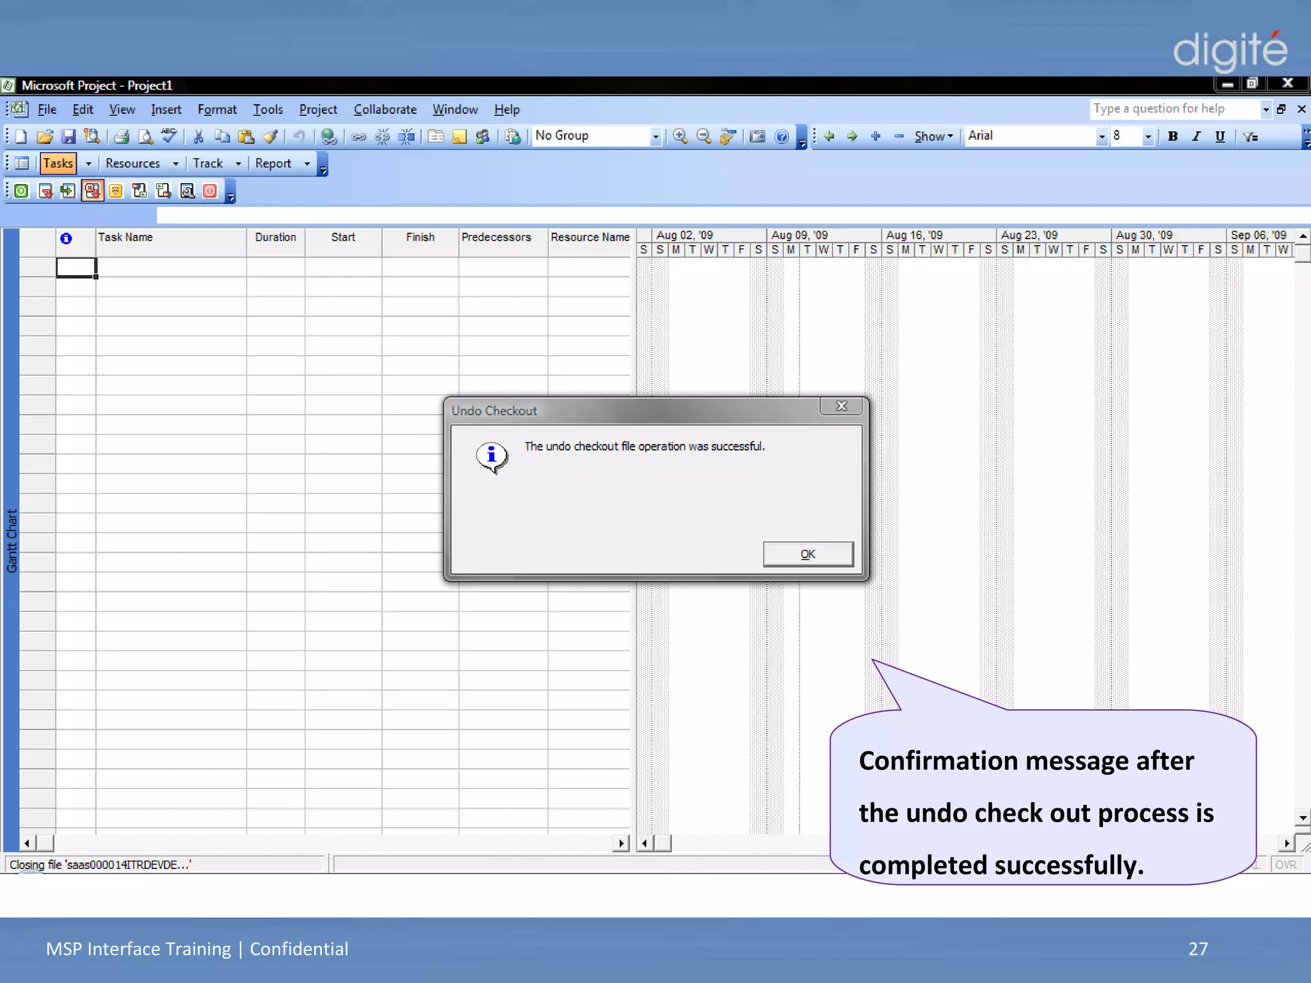
Task: Click the Track guide button
Action: pos(208,163)
